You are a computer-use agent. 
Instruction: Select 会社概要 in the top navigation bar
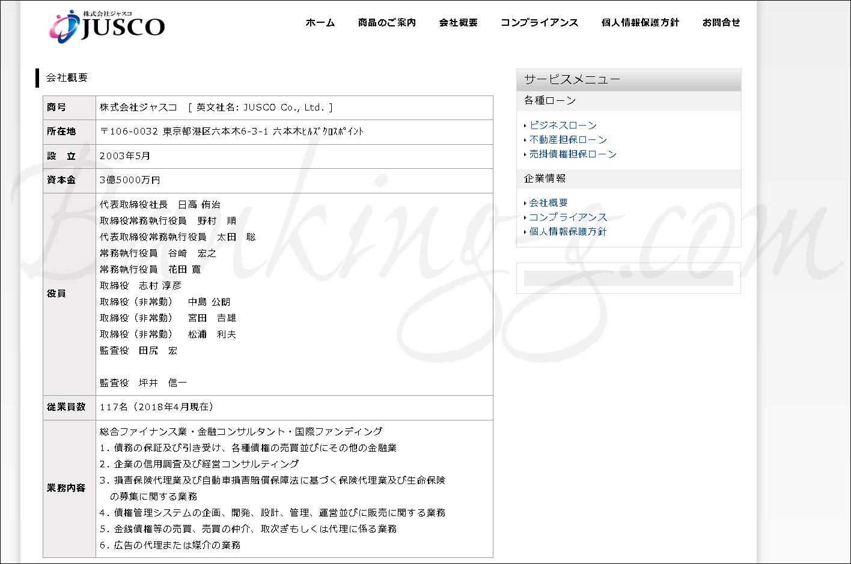[x=458, y=23]
